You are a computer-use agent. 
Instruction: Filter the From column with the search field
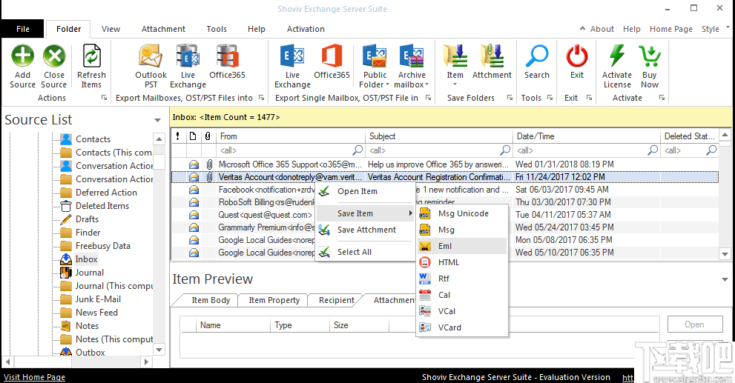(x=291, y=150)
